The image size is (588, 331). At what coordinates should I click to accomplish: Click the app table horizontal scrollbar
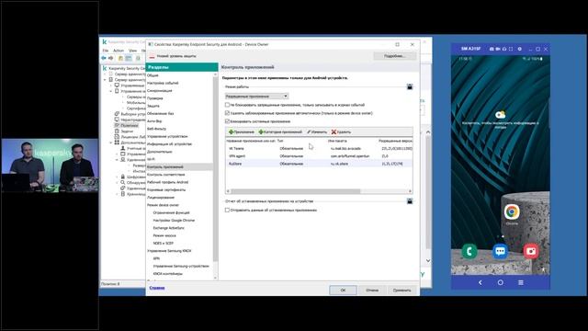coord(296,191)
